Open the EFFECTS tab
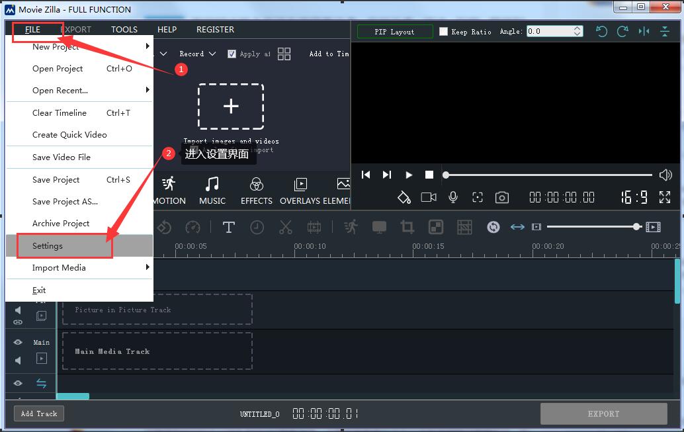Screen dimensions: 684x432 pyautogui.click(x=257, y=191)
